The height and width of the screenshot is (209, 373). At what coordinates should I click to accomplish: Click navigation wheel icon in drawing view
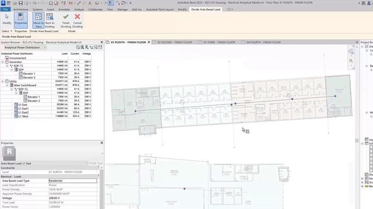(351, 52)
